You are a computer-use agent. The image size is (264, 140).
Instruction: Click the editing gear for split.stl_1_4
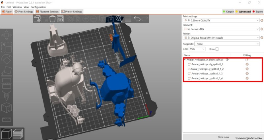point(247,78)
